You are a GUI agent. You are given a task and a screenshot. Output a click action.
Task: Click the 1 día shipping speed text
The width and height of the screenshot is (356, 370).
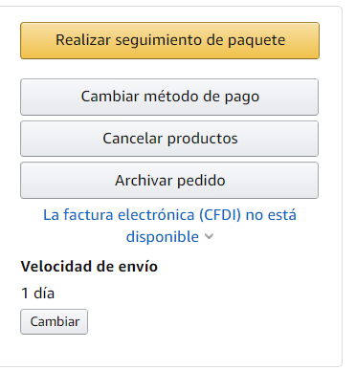[x=37, y=294]
